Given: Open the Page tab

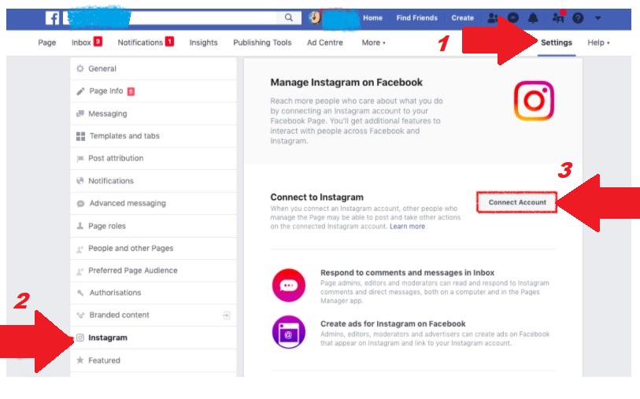Looking at the screenshot, I should (47, 42).
